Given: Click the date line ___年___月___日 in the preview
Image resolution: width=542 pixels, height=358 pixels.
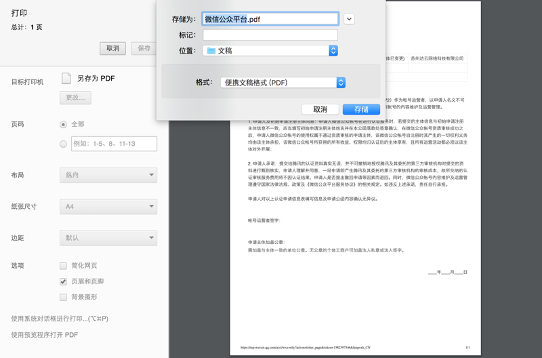Looking at the screenshot, I should click(x=448, y=272).
